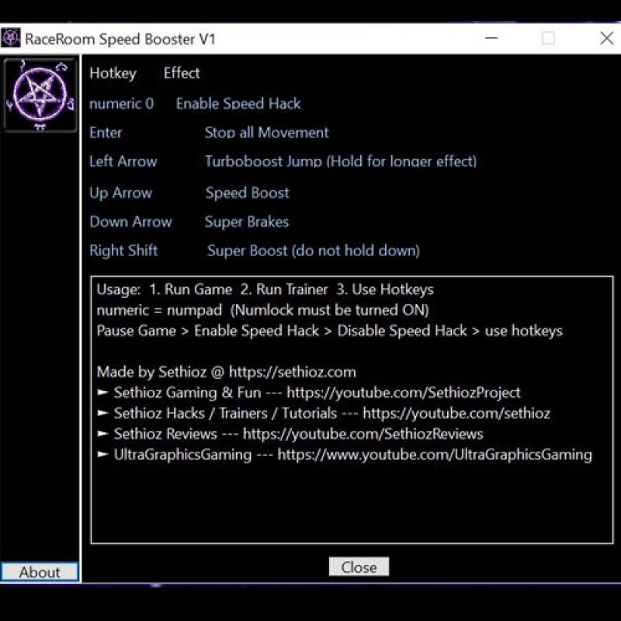
Task: Select the Hotkey column header
Action: [x=113, y=73]
